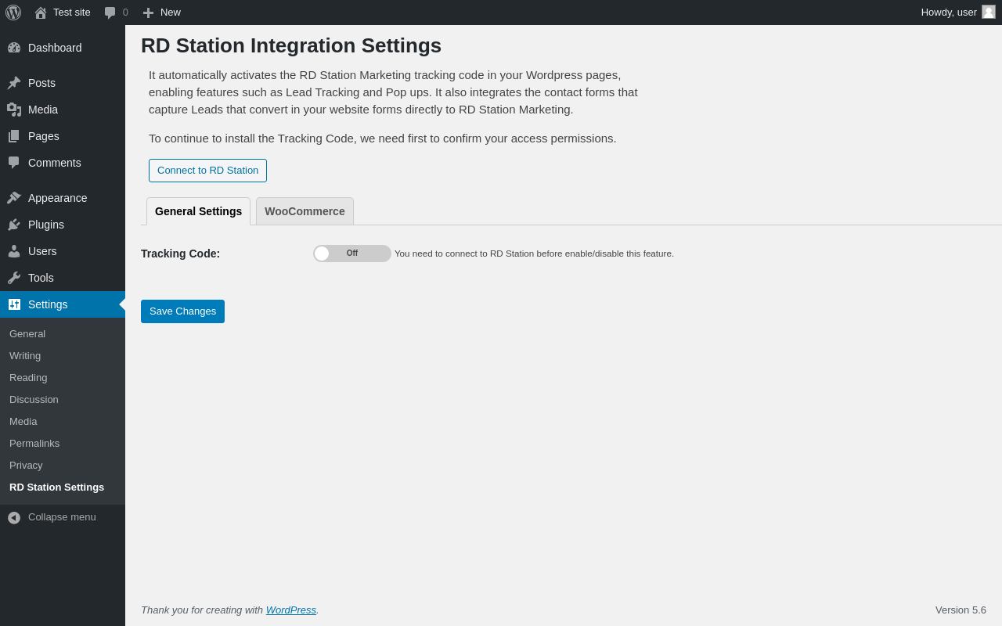
Task: Open the Plugins menu
Action: (63, 225)
